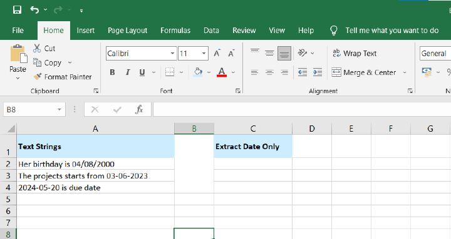Switch to the Insert tab
This screenshot has height=239, width=451.
pyautogui.click(x=86, y=31)
